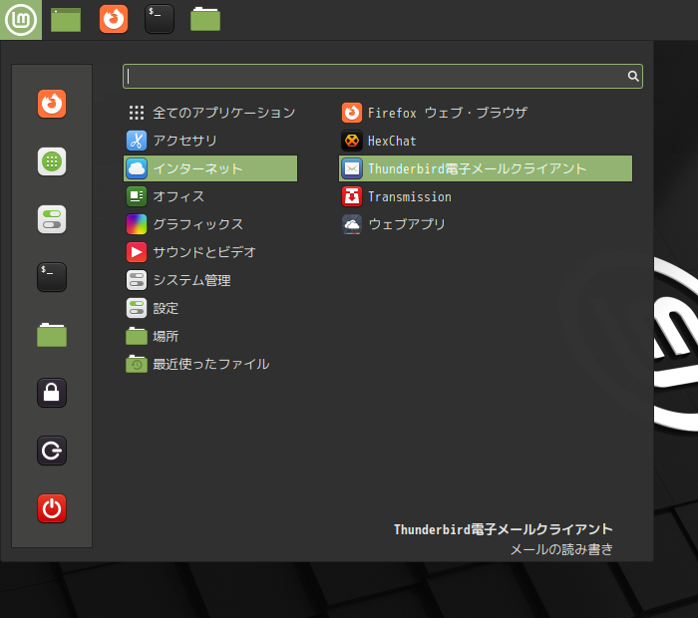The height and width of the screenshot is (618, 698).
Task: Select 設定 category
Action: pos(210,308)
